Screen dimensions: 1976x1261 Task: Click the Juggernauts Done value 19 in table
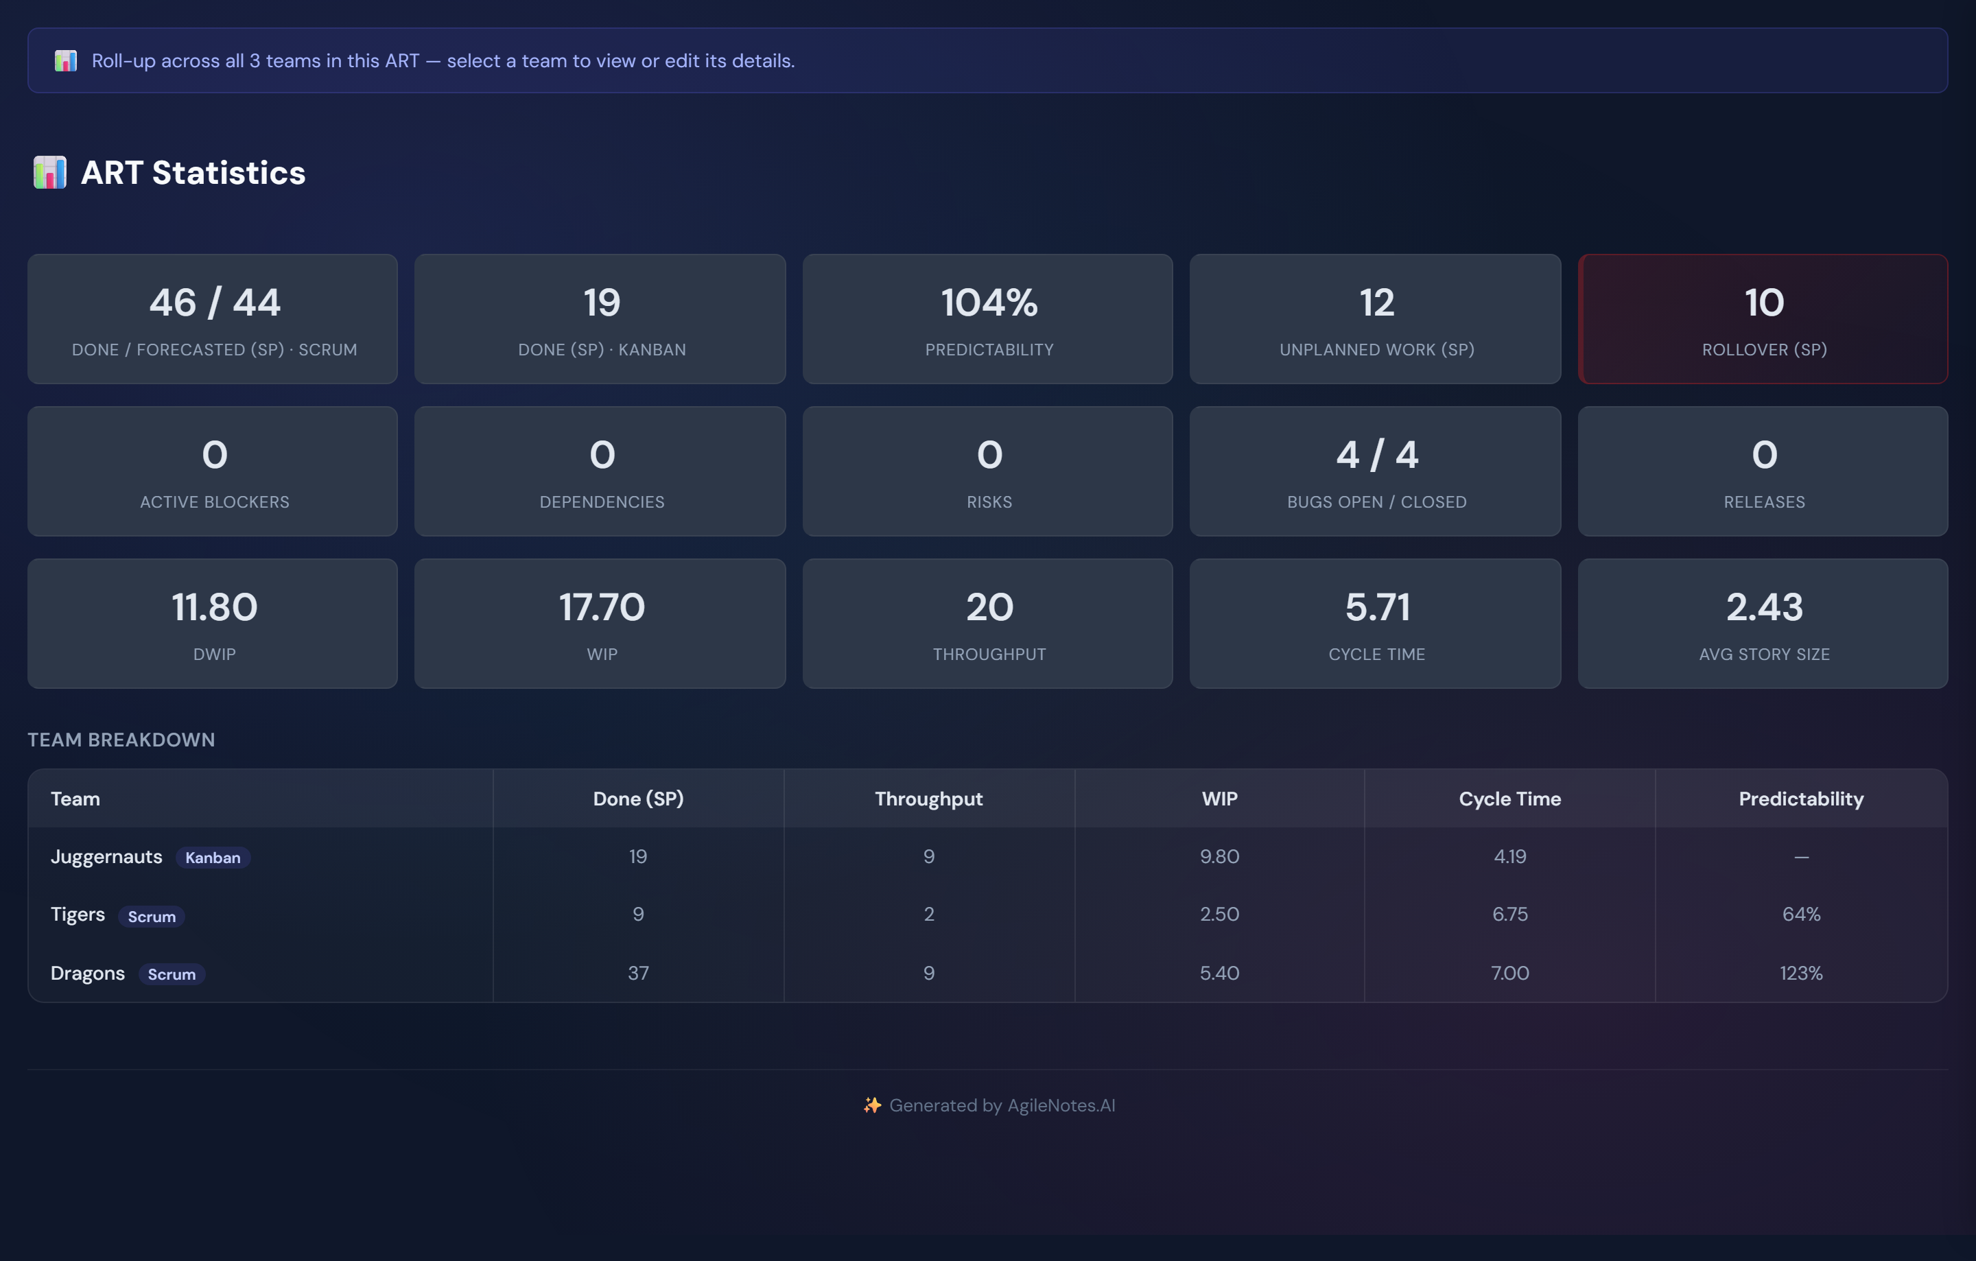point(638,856)
